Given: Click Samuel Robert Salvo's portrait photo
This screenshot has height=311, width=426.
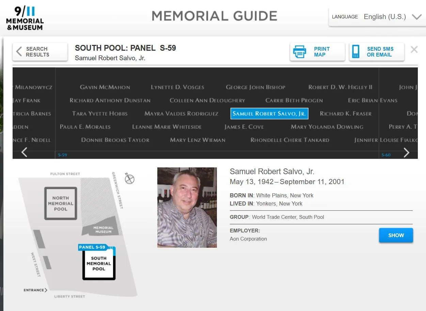Looking at the screenshot, I should coord(187,207).
